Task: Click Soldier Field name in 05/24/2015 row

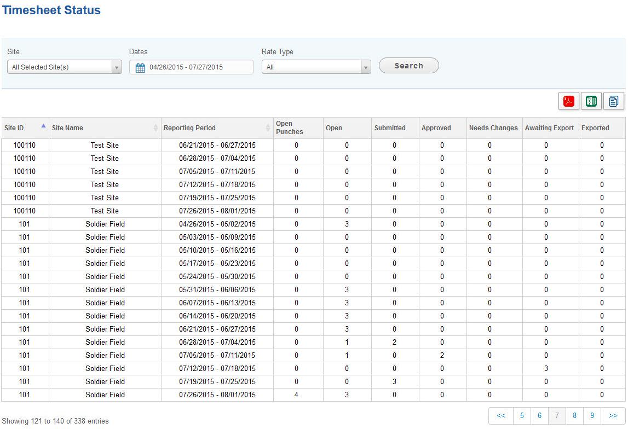Action: pos(105,277)
